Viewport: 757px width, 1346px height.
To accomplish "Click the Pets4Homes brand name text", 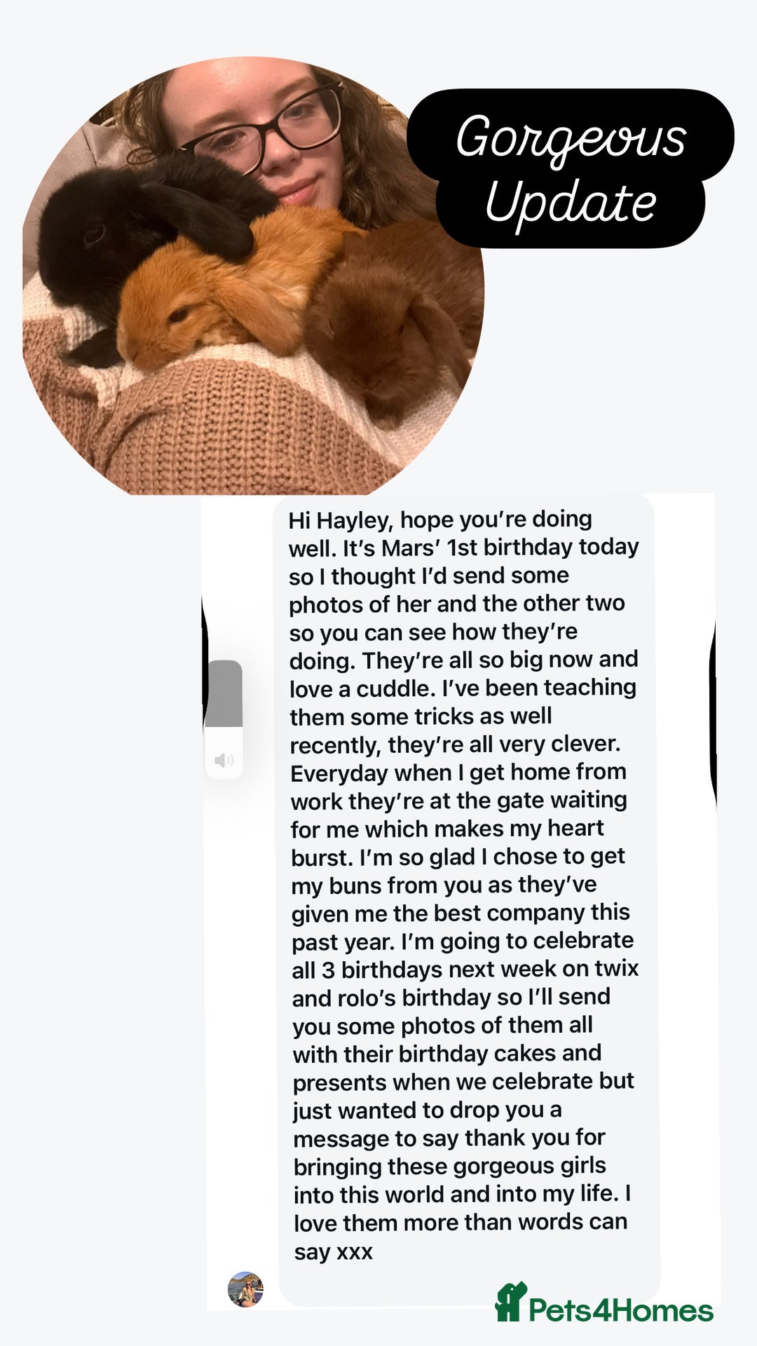I will (x=620, y=1311).
